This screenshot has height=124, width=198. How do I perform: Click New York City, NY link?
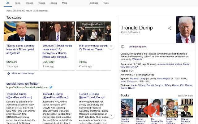[x=129, y=67]
